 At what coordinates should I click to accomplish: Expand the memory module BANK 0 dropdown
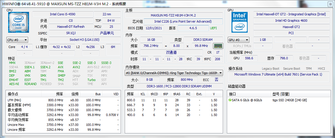[x=174, y=73]
